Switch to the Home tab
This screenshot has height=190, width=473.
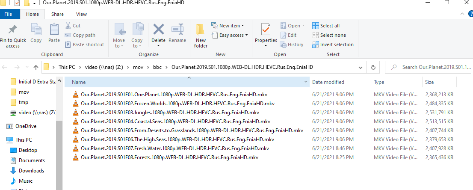[32, 14]
